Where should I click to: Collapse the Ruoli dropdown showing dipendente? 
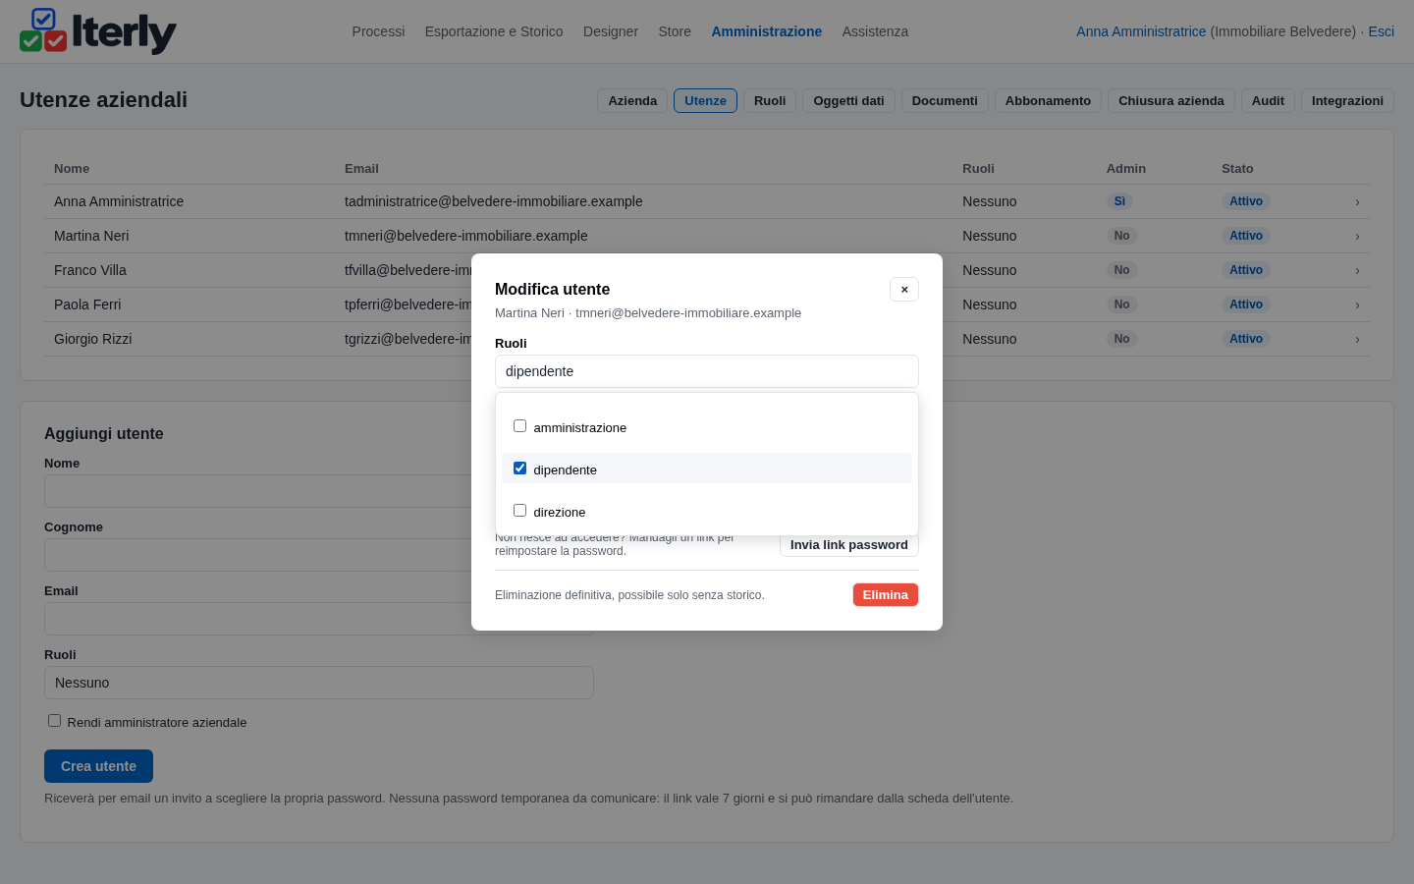[x=707, y=371]
